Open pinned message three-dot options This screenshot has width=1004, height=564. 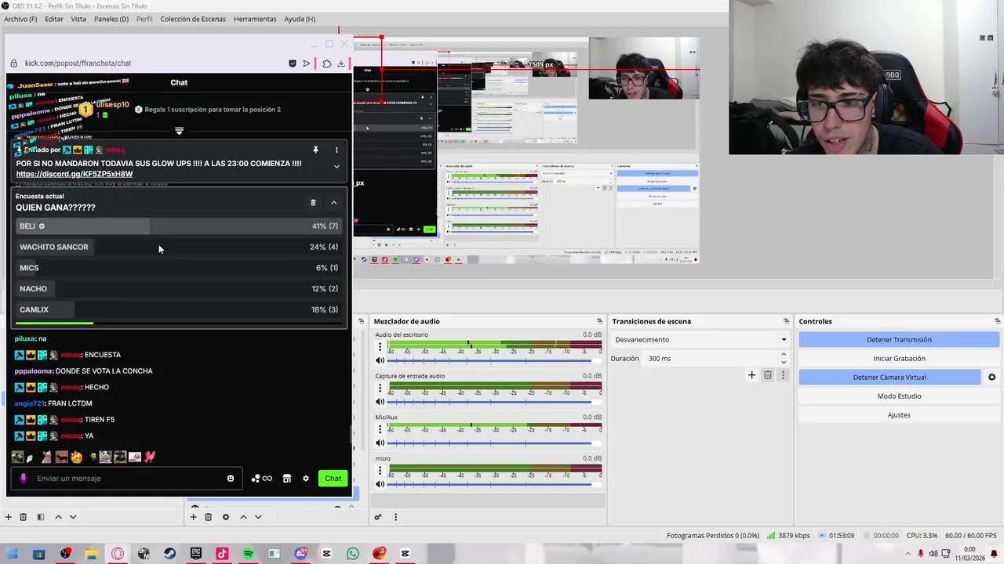pos(336,150)
